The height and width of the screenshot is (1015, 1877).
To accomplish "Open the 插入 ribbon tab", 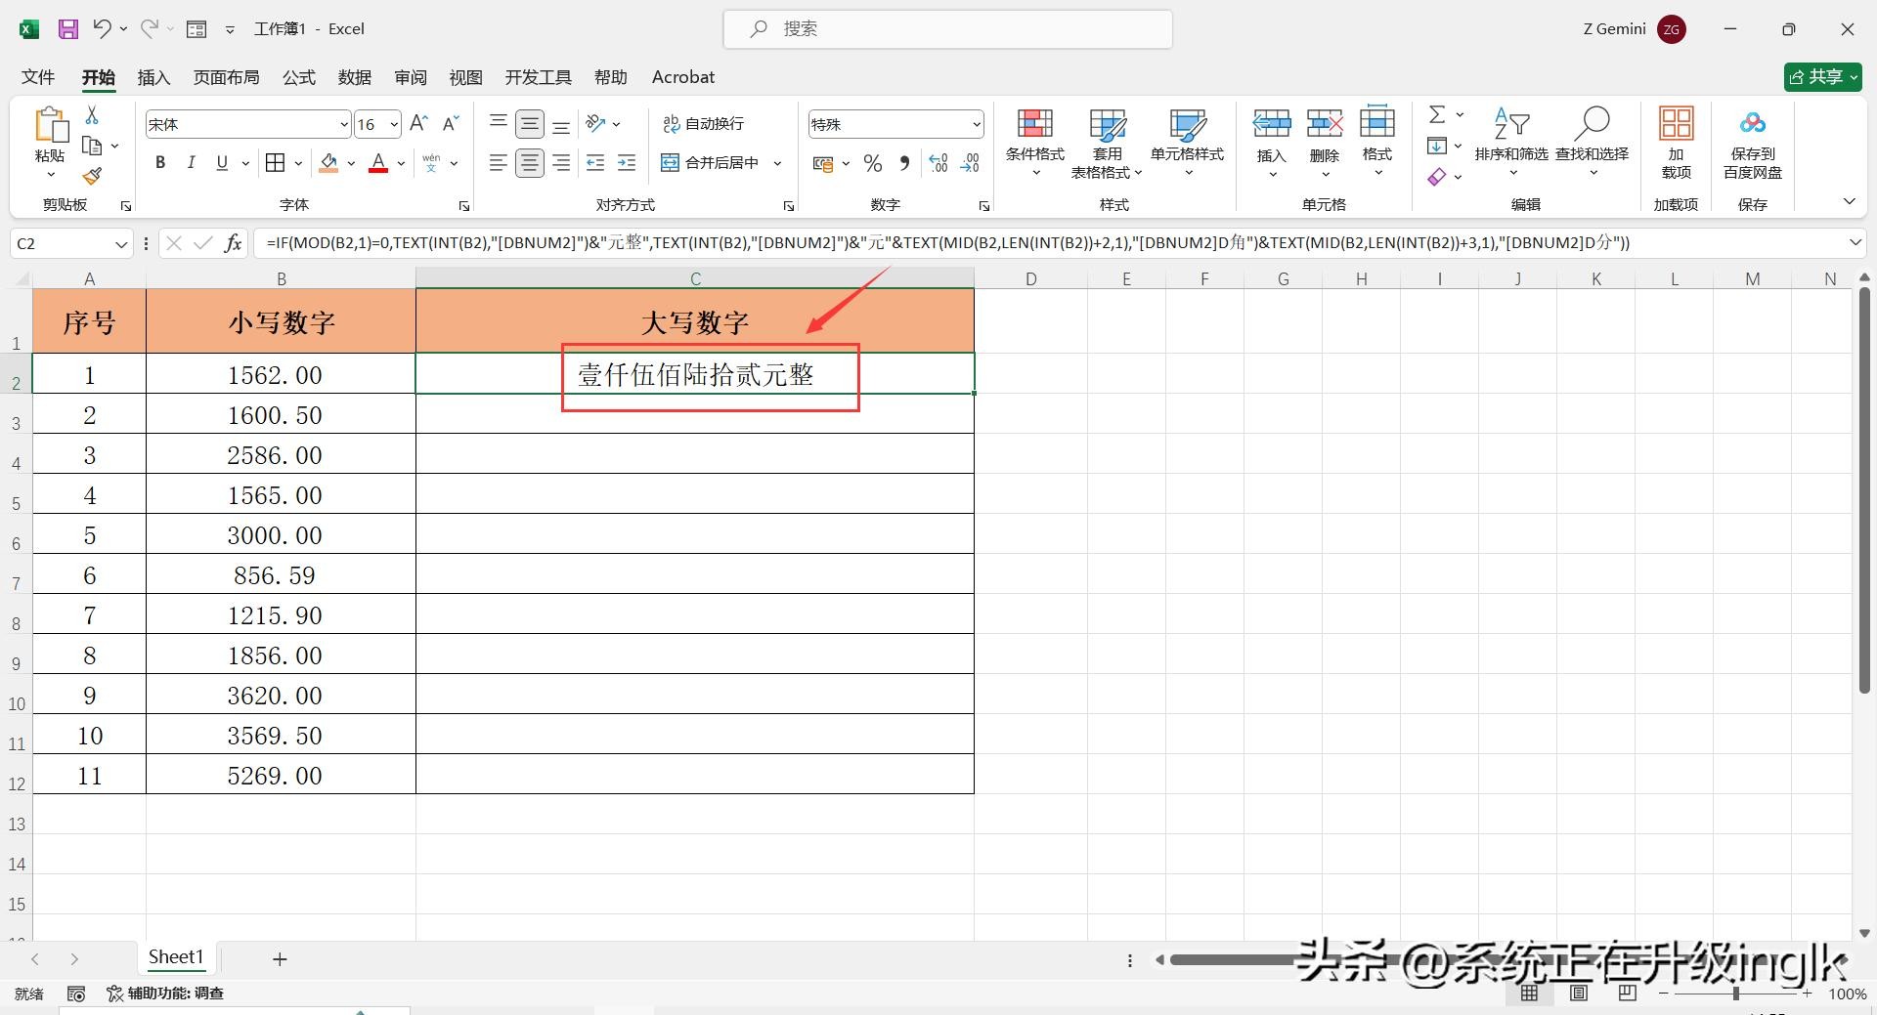I will pos(153,77).
